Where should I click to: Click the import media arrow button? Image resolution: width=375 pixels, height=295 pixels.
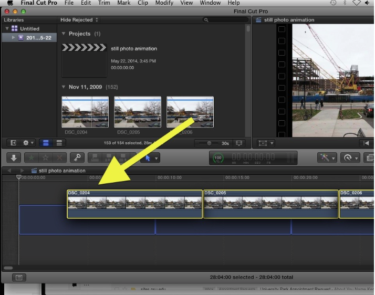(14, 158)
